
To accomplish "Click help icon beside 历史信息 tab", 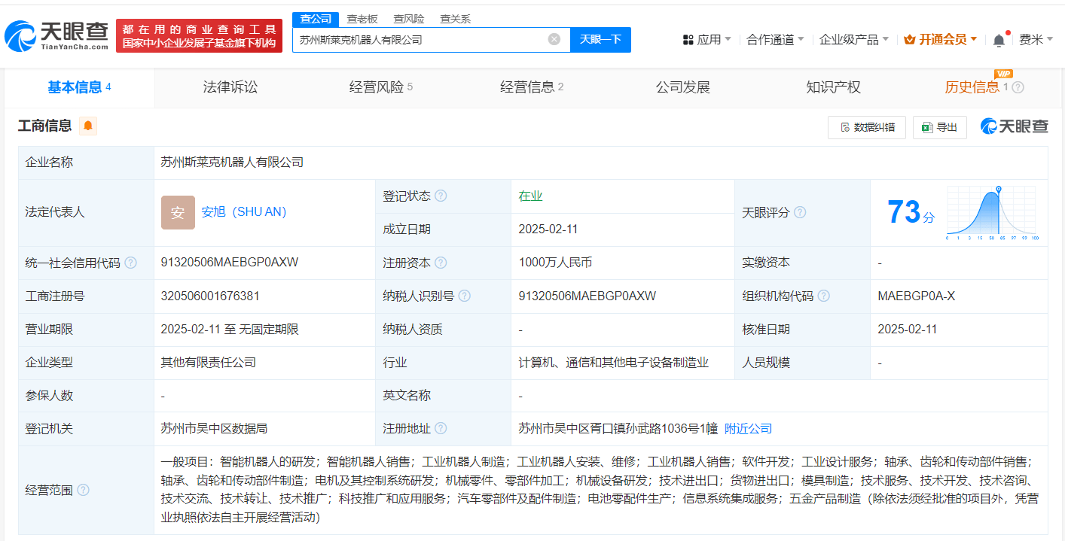I will pos(1018,87).
